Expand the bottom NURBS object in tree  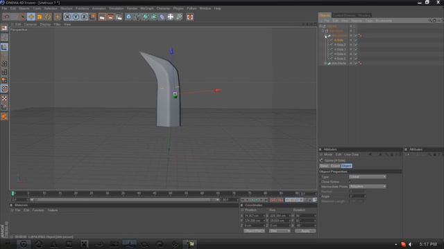point(325,64)
